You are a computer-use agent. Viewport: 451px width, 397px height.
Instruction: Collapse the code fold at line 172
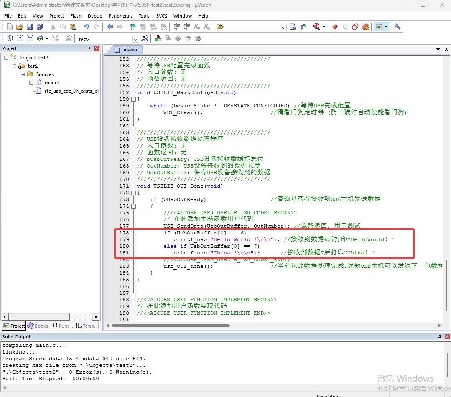133,193
